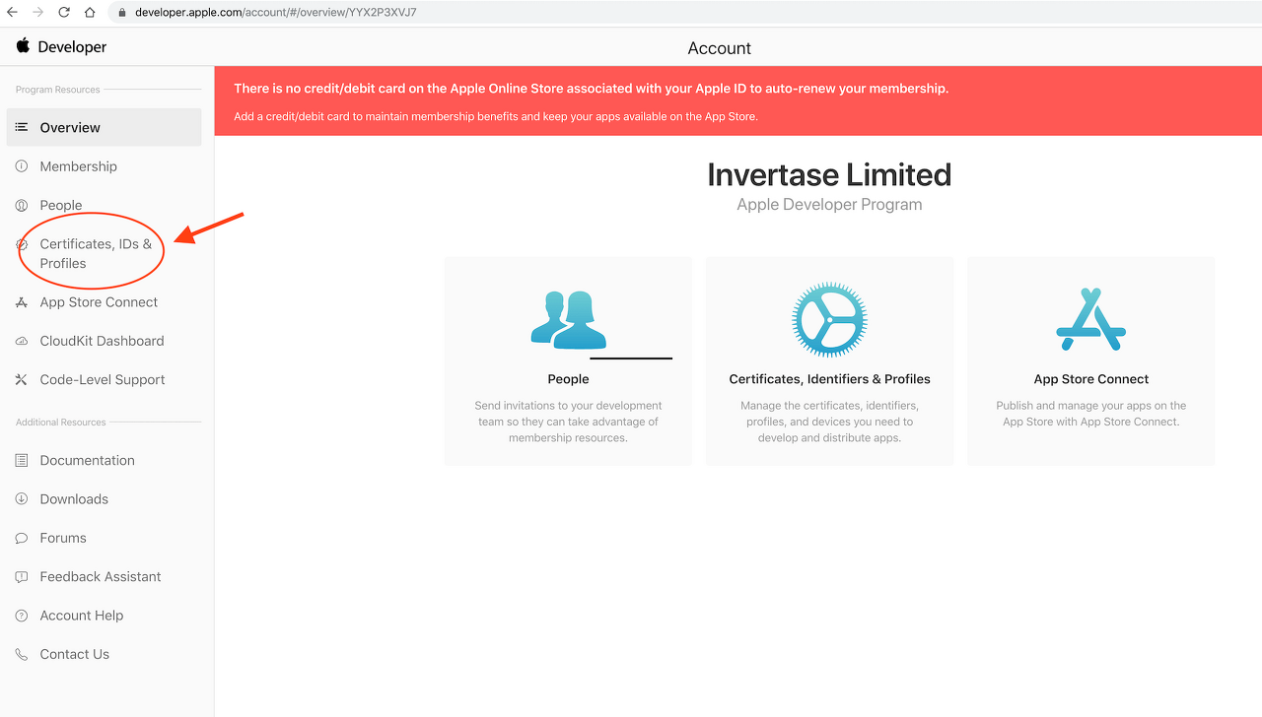Click the lock icon in address bar
Screen dimensions: 1262x717
(122, 13)
